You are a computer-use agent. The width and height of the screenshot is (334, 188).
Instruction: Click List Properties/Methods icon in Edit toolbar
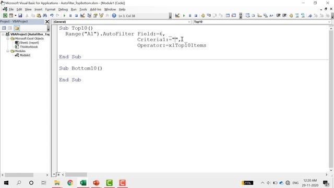(x=247, y=16)
